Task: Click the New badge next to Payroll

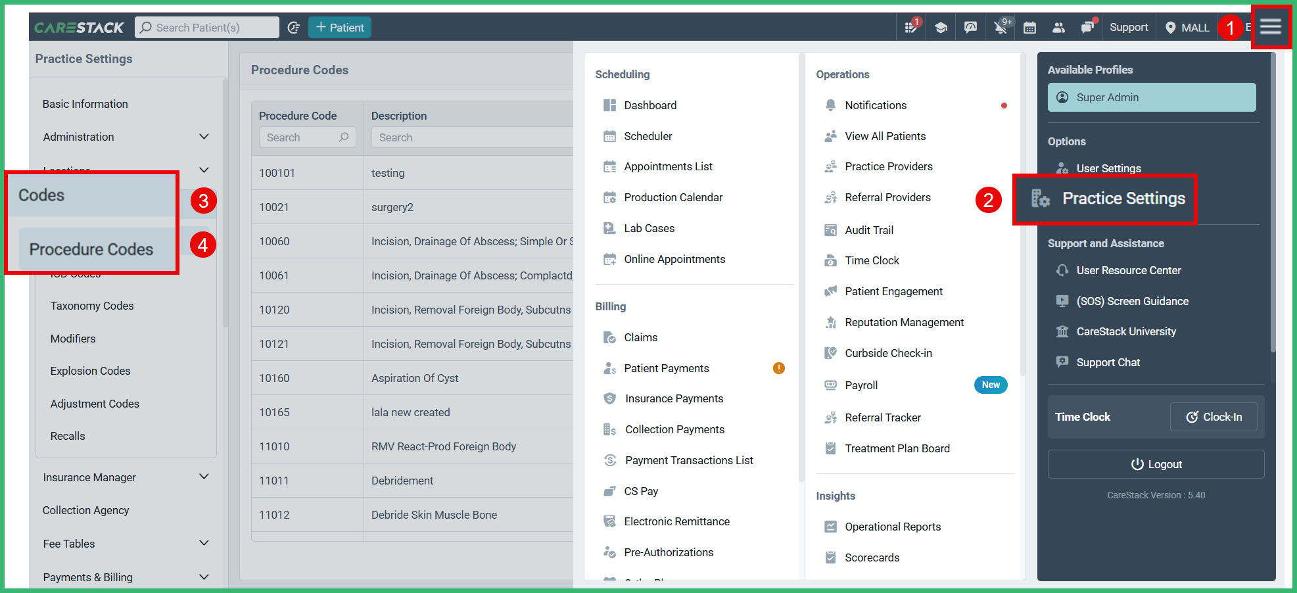Action: [991, 385]
